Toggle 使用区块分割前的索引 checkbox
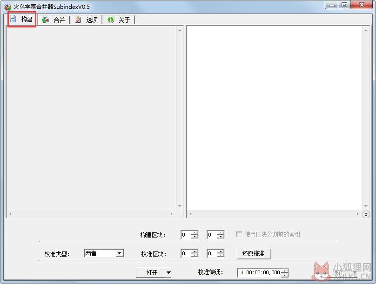The width and height of the screenshot is (376, 284). 239,234
